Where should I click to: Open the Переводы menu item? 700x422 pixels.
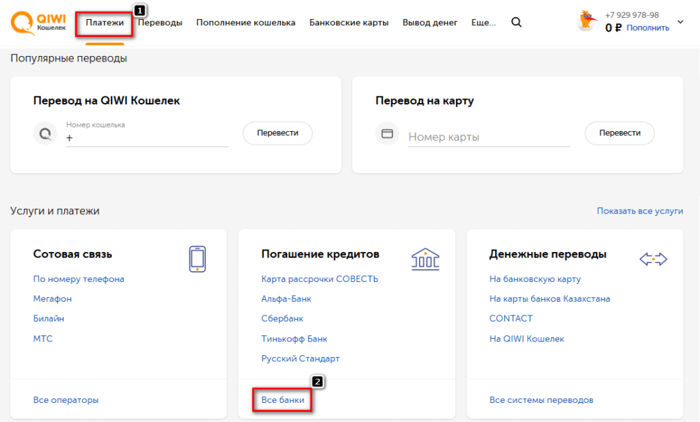160,23
